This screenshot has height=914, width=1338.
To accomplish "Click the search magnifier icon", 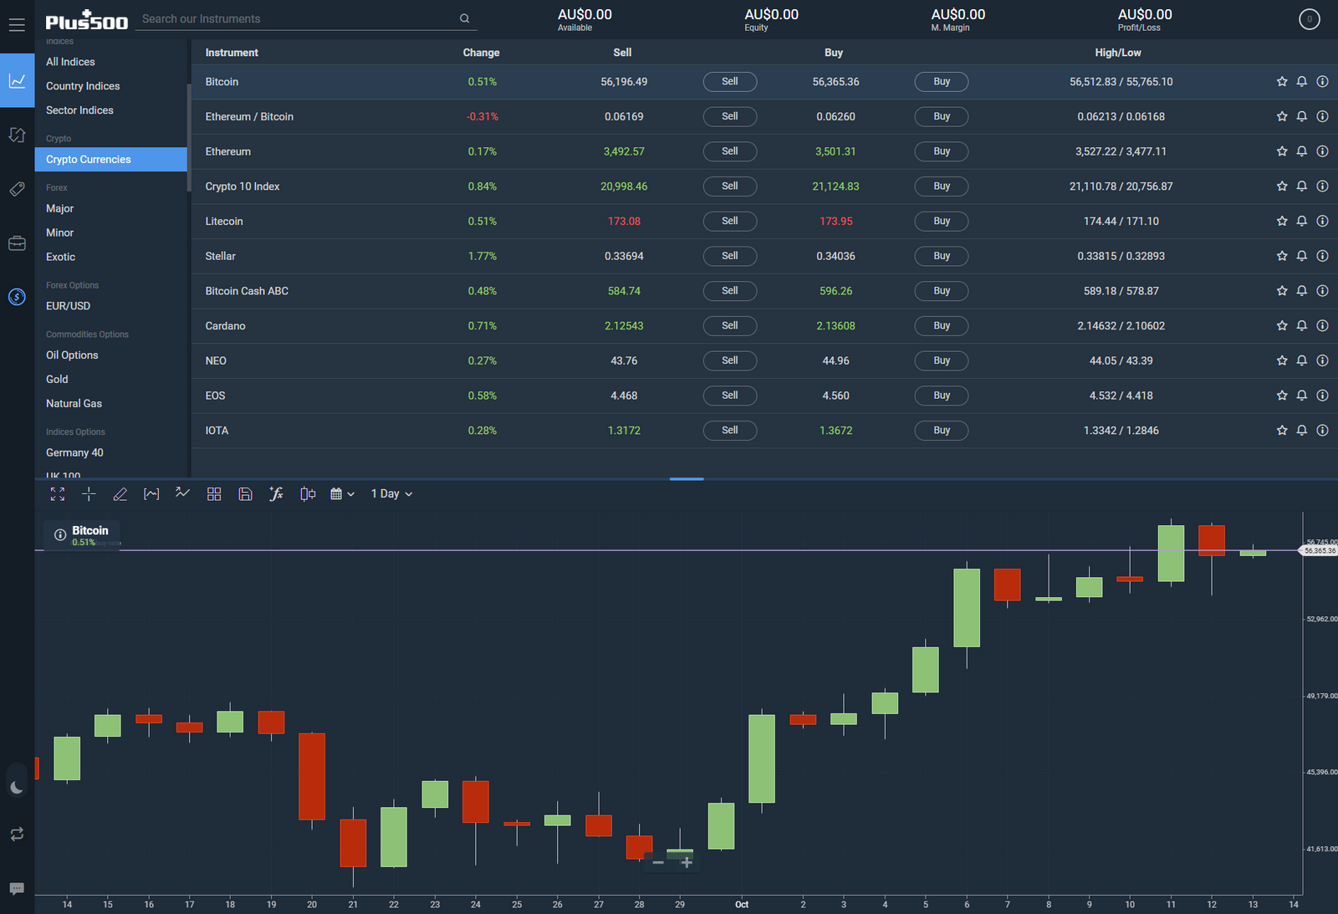I will pos(465,18).
